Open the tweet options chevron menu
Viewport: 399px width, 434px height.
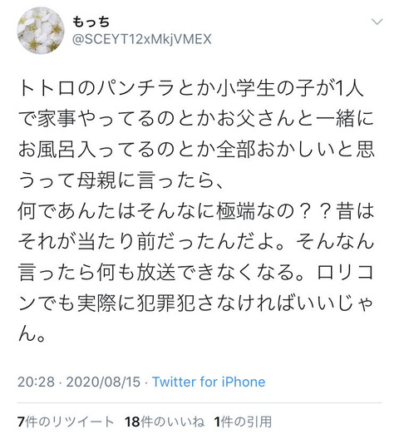click(x=377, y=22)
